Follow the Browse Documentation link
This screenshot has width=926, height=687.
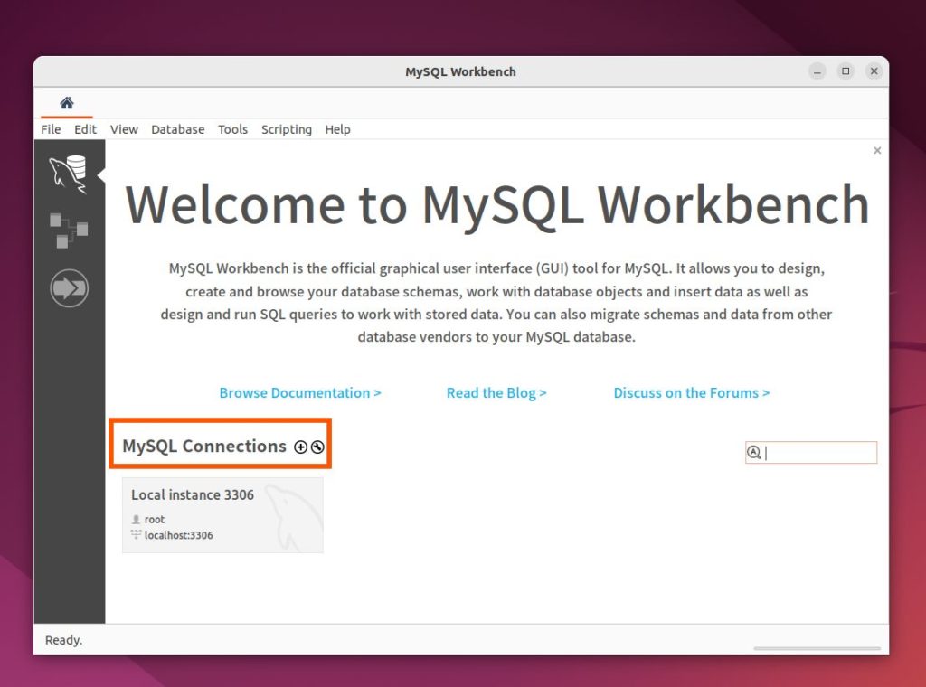click(x=299, y=393)
